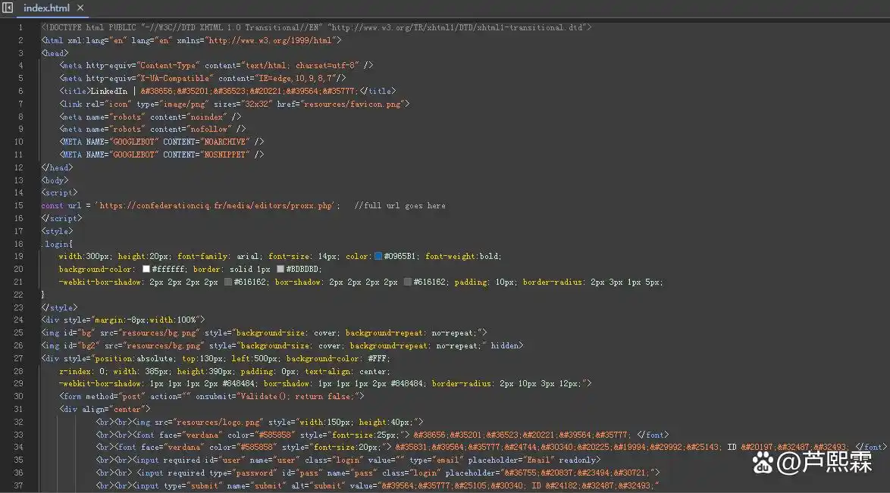Screen dimensions: 890x493
Task: Close the index.html tab
Action: tap(80, 8)
